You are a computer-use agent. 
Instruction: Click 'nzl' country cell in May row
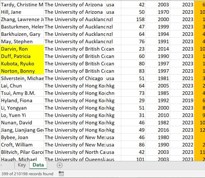pos(113,42)
